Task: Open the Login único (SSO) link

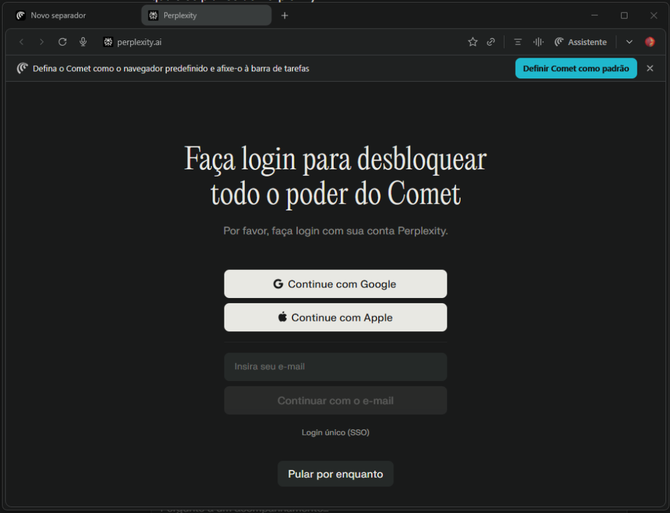Action: click(x=335, y=432)
